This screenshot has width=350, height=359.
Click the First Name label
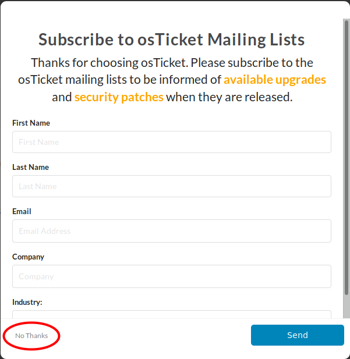31,123
